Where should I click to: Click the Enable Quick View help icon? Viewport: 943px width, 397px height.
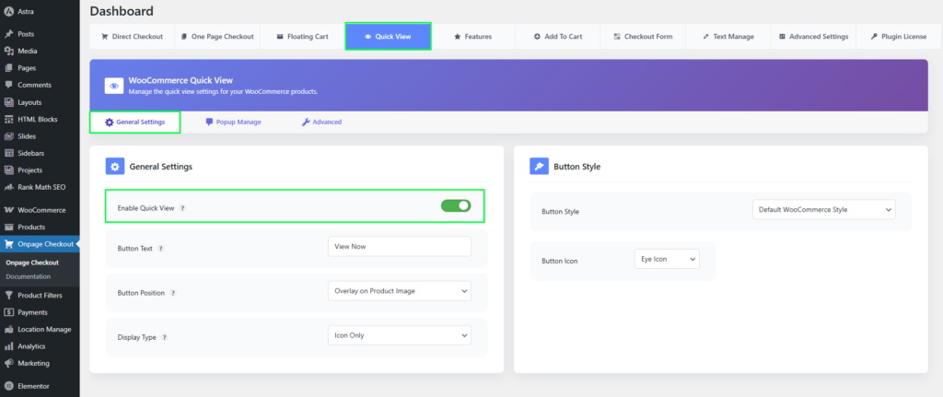[182, 208]
